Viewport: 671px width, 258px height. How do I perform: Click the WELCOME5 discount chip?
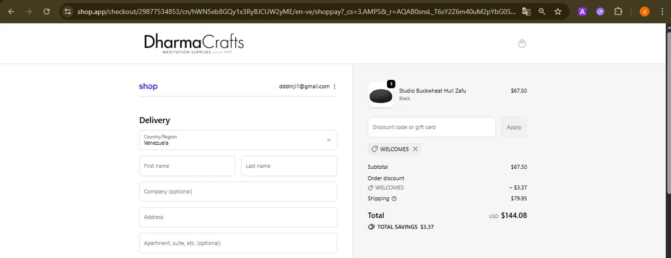[395, 149]
